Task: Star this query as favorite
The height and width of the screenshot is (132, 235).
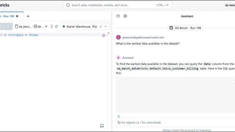Action: [56, 26]
